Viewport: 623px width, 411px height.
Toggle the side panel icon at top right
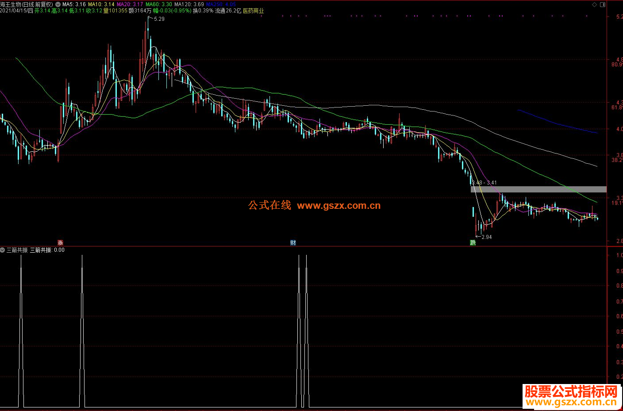[x=602, y=4]
